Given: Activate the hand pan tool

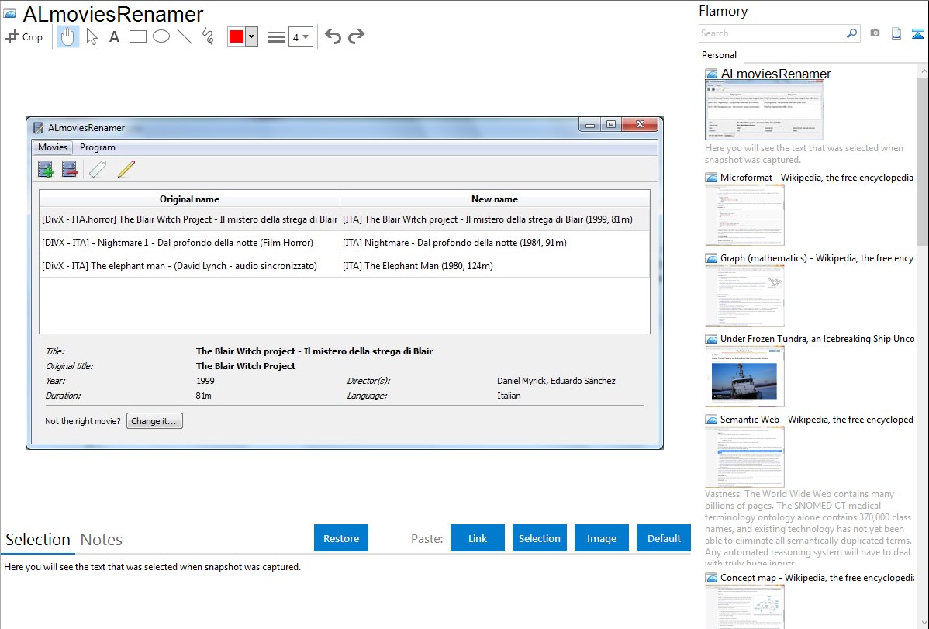Looking at the screenshot, I should (68, 36).
